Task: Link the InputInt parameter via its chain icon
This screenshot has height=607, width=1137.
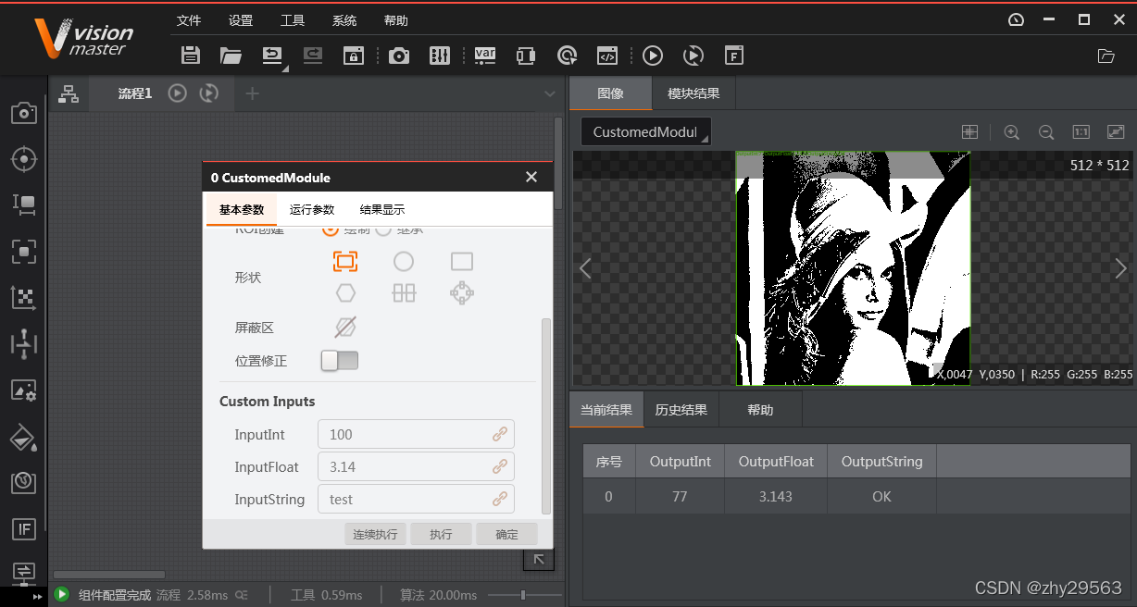Action: 500,434
